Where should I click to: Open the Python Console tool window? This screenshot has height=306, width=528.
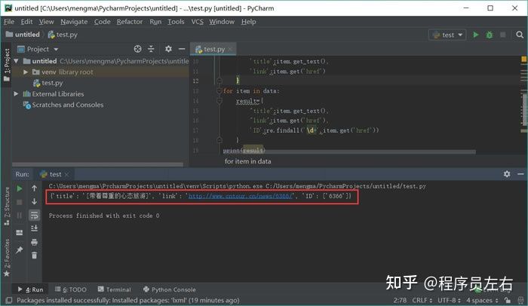[170, 289]
